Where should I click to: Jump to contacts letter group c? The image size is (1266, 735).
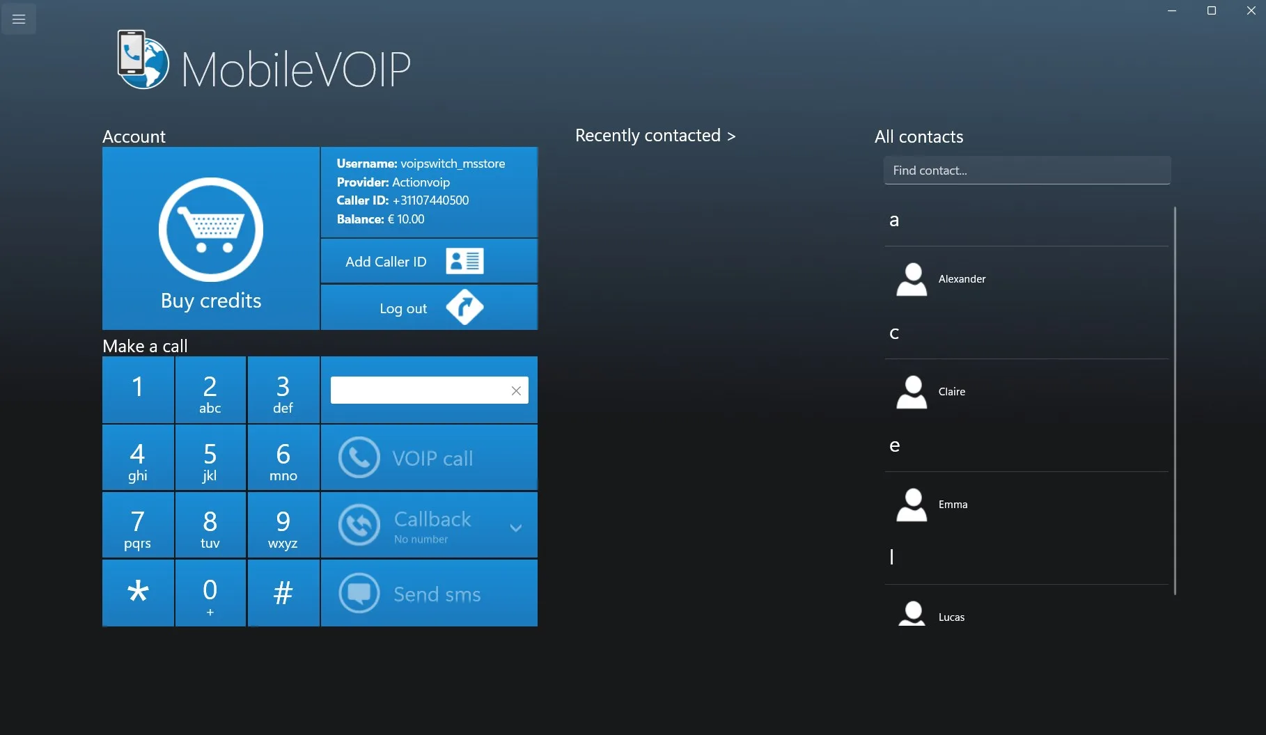click(894, 333)
